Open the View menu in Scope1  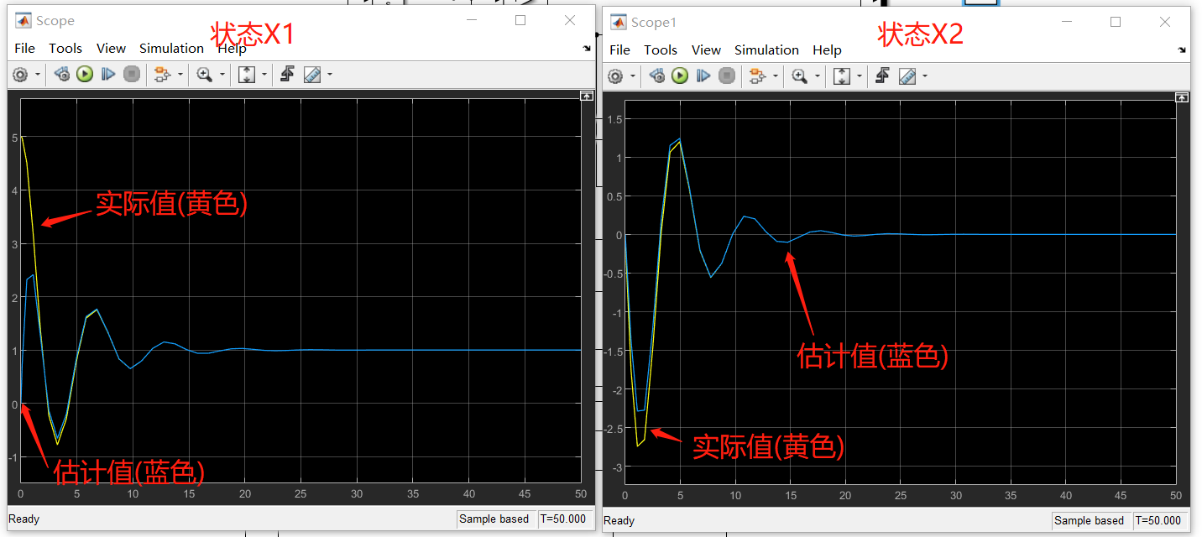[706, 50]
